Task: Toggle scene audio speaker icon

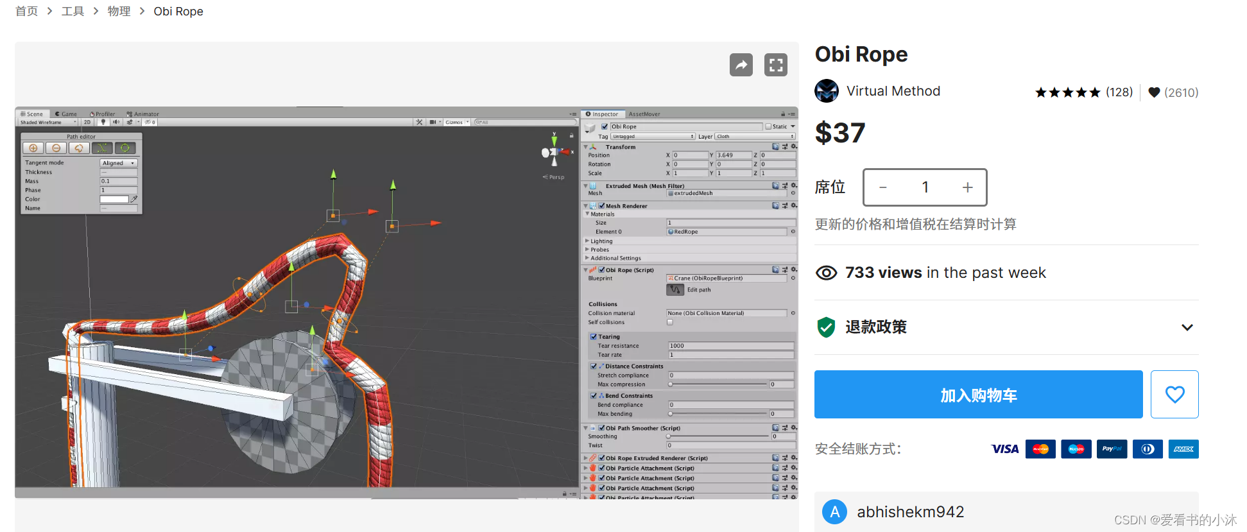Action: click(116, 122)
